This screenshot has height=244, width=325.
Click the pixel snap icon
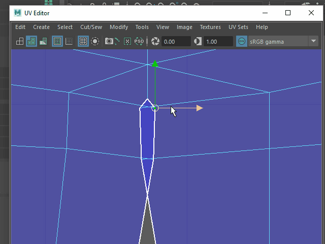click(127, 42)
